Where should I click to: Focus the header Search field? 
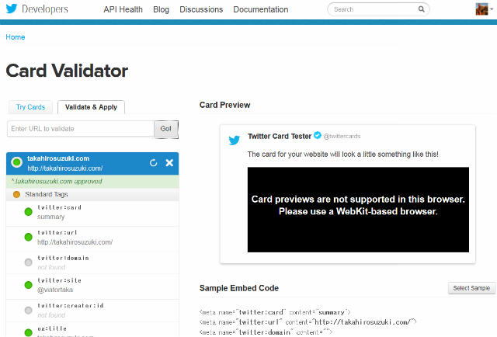[x=374, y=9]
